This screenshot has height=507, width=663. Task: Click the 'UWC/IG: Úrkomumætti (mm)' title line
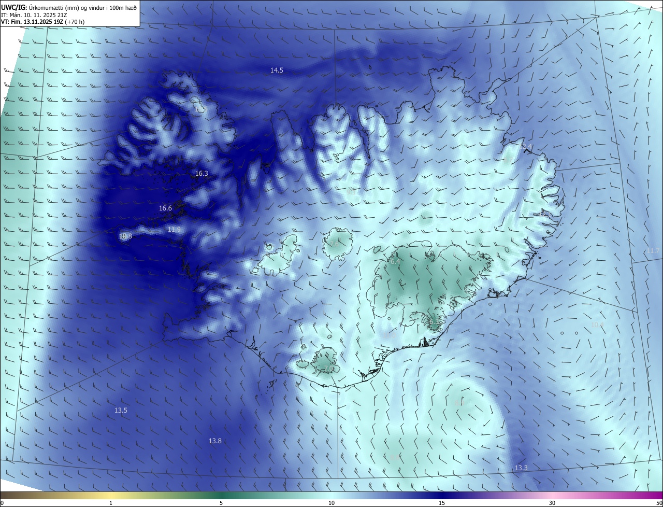click(x=69, y=7)
